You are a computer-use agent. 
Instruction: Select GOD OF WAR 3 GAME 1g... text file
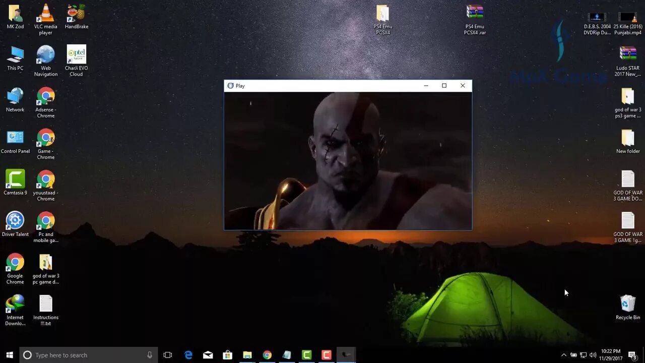coord(628,228)
